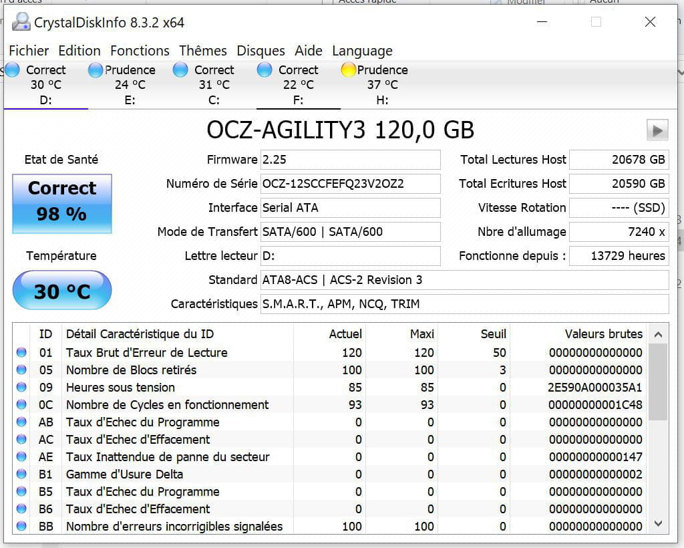The height and width of the screenshot is (548, 684).
Task: Click raw value 2E590A000035A1
Action: [595, 388]
